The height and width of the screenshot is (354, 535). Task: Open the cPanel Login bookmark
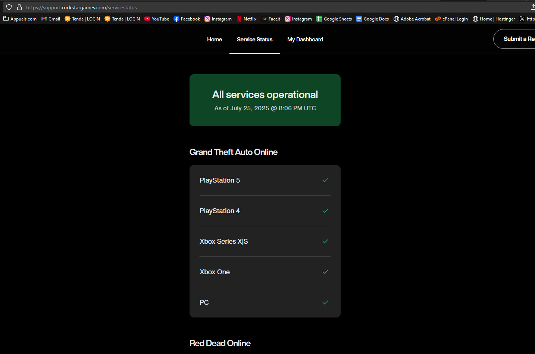451,19
